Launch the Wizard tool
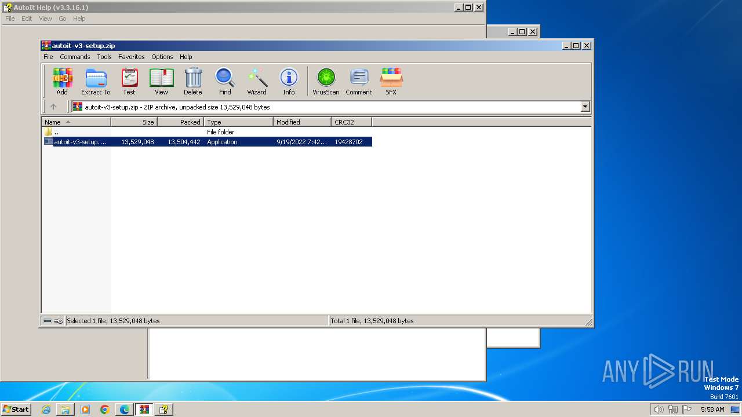Viewport: 742px width, 417px height. click(257, 81)
